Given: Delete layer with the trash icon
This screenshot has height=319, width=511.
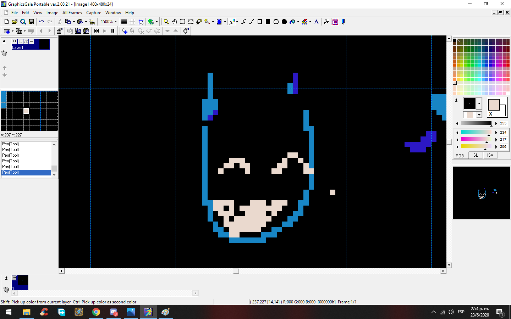Looking at the screenshot, I should (x=4, y=53).
